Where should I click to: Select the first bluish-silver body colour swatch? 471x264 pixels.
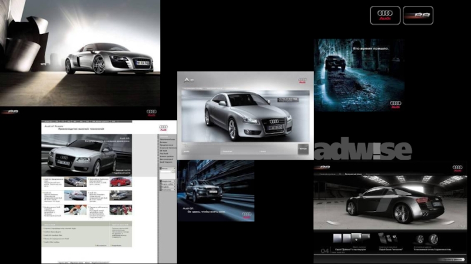pos(337,238)
